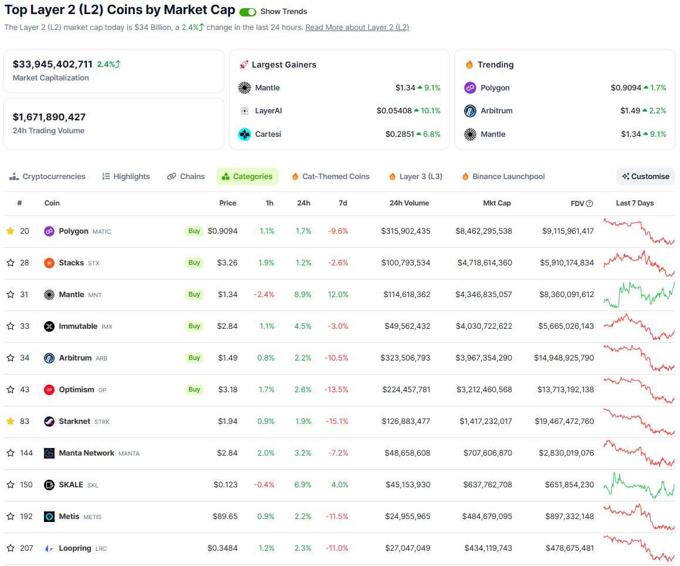Click Buy button for Optimism

click(x=194, y=389)
